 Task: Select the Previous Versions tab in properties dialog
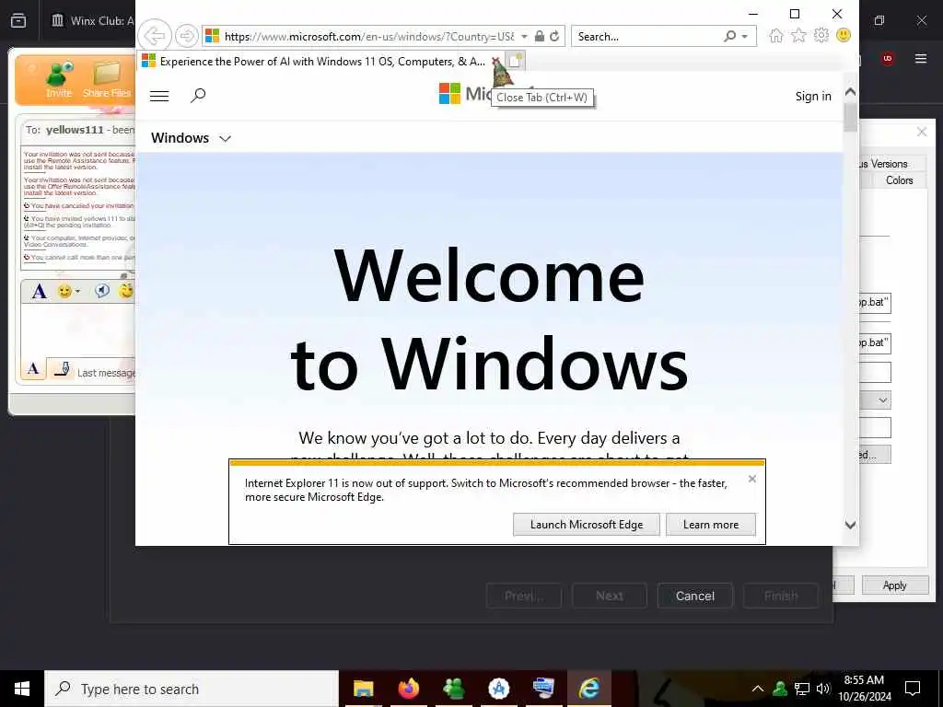point(892,164)
